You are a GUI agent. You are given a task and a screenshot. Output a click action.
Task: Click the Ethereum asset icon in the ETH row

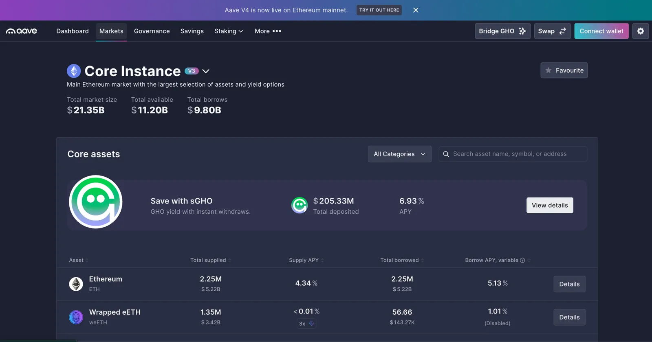point(76,284)
